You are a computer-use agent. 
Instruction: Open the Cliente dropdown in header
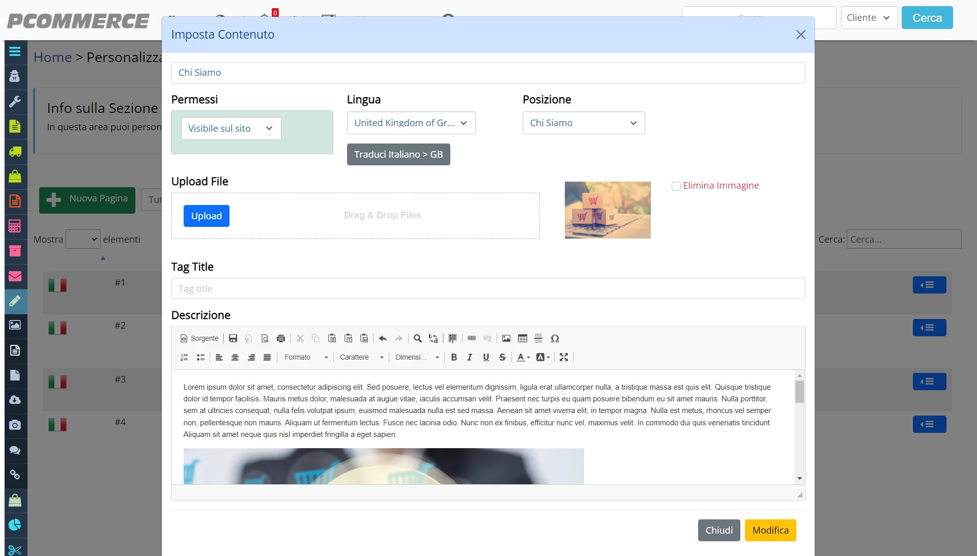(869, 18)
